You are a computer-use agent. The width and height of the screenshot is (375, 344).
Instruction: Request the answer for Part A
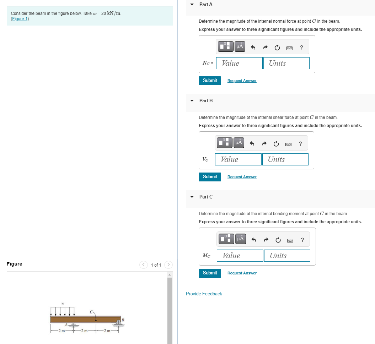click(x=242, y=81)
